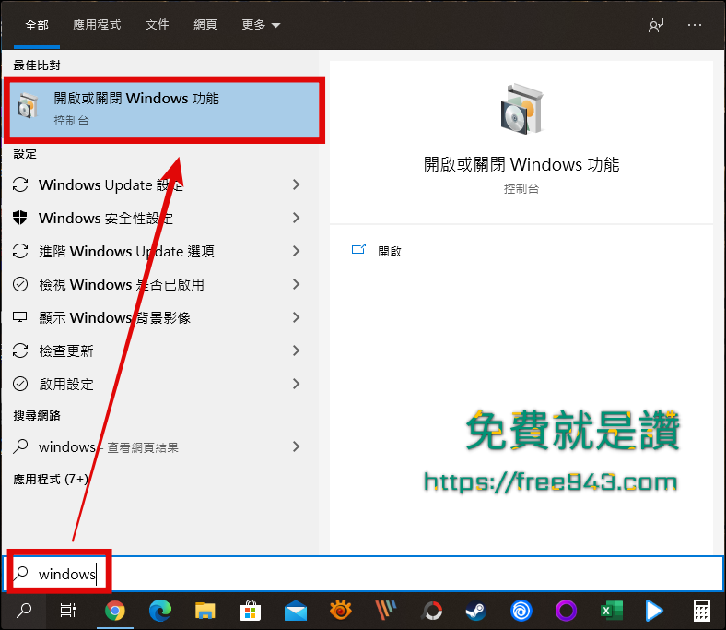The image size is (726, 630).
Task: Click the open-in-window icon beside 開啟
Action: tap(358, 250)
